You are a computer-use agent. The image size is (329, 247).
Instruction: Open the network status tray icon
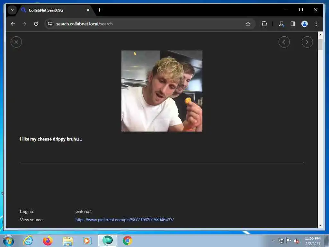[x=281, y=241]
